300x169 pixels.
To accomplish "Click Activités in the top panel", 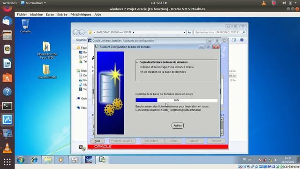I will point(9,3).
